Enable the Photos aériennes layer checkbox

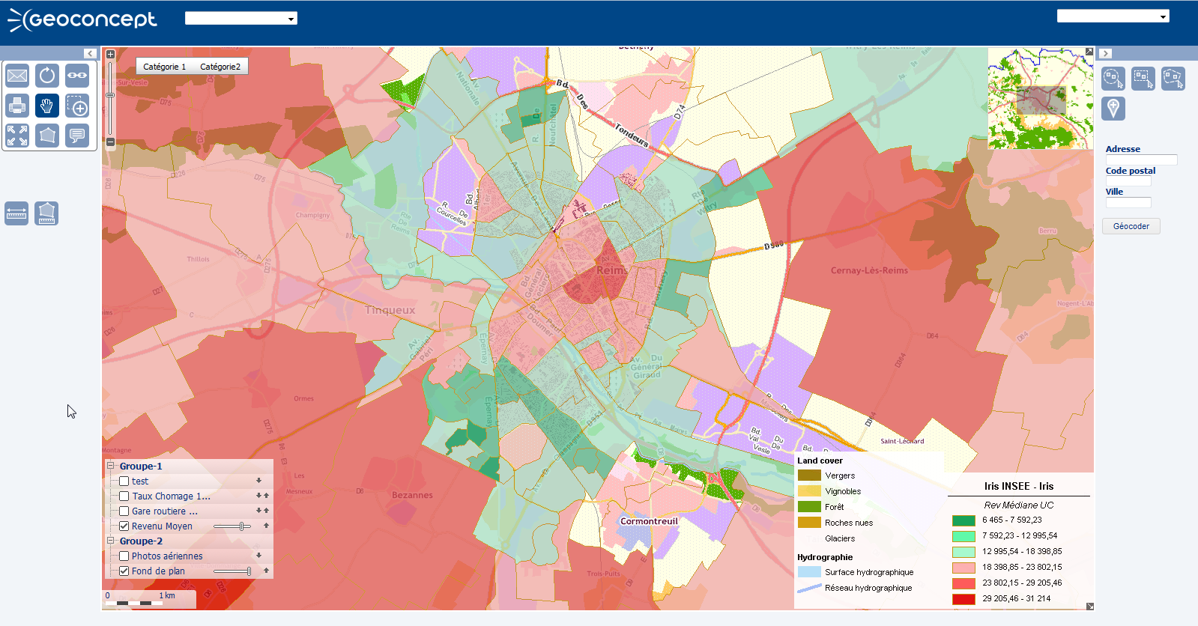(124, 556)
